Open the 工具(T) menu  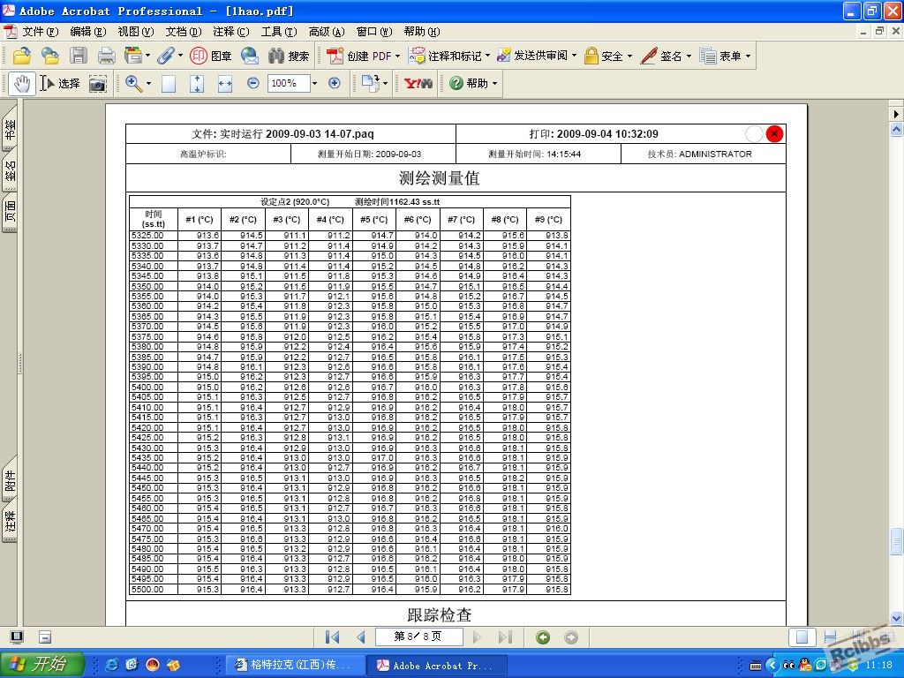tap(279, 32)
